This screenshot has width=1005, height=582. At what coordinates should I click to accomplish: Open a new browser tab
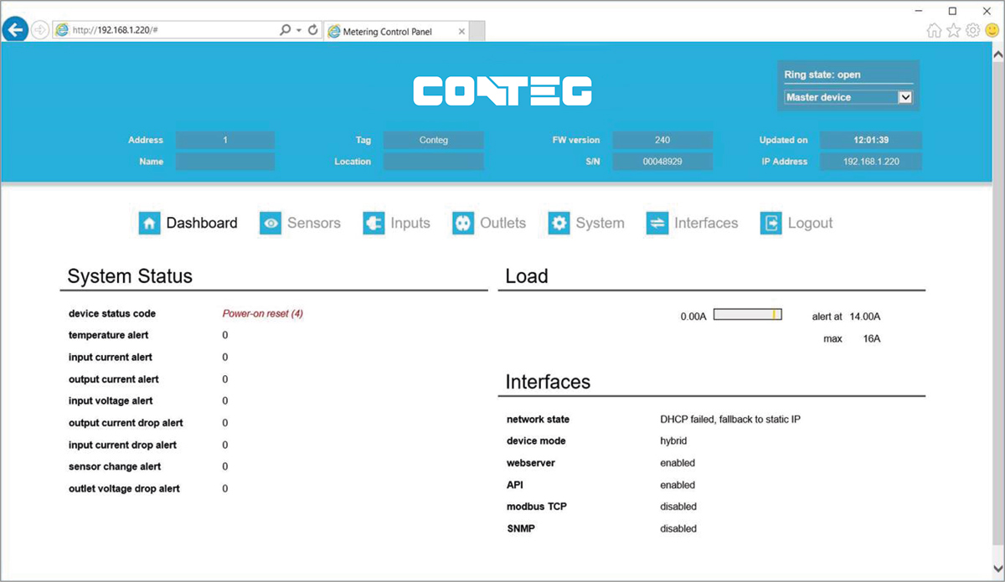click(477, 31)
